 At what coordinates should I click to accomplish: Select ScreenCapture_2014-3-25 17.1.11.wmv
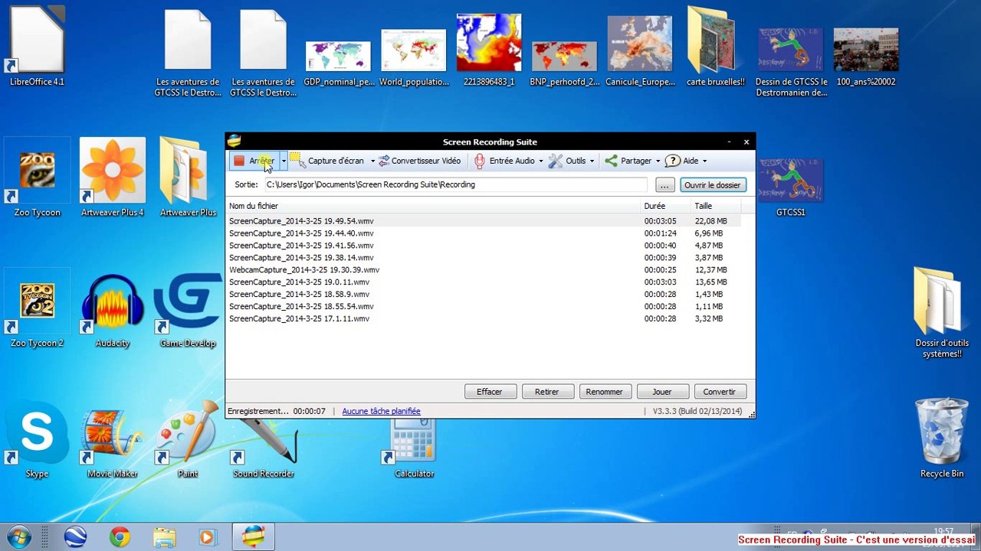click(x=484, y=319)
